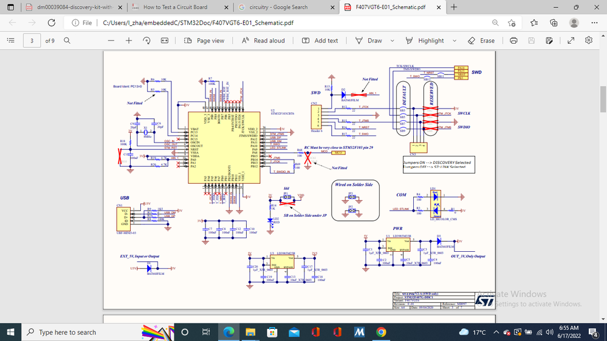Close the How to Test a Circuit Board tab
Image resolution: width=607 pixels, height=341 pixels.
coord(226,7)
